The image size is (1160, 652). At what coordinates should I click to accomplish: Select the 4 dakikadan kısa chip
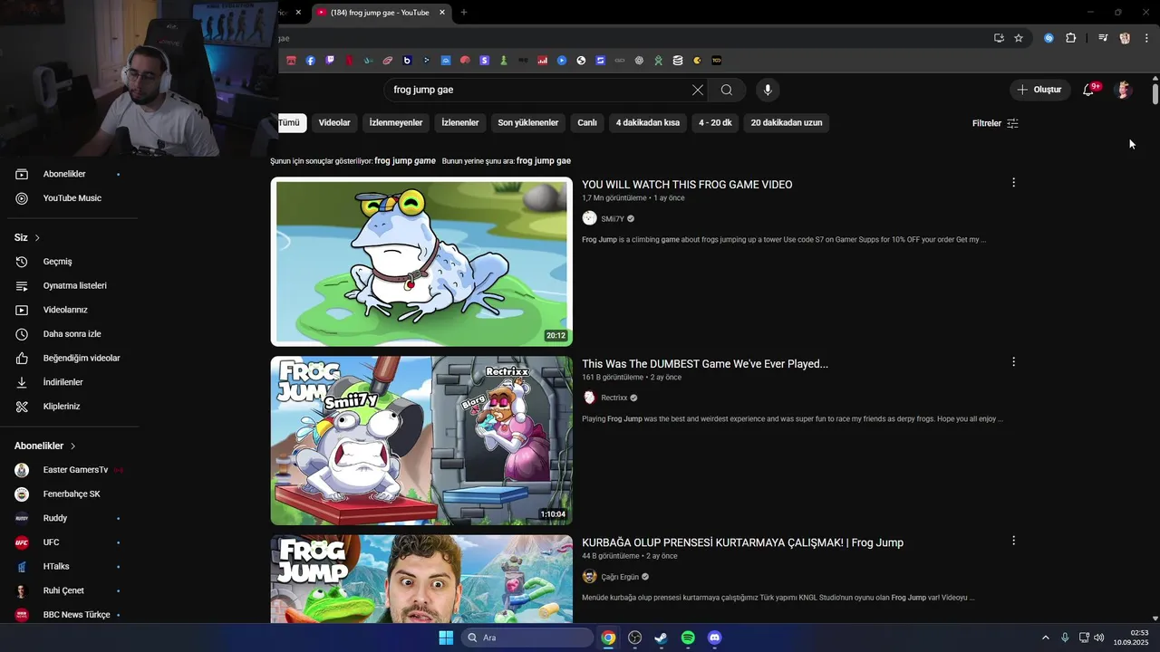648,122
